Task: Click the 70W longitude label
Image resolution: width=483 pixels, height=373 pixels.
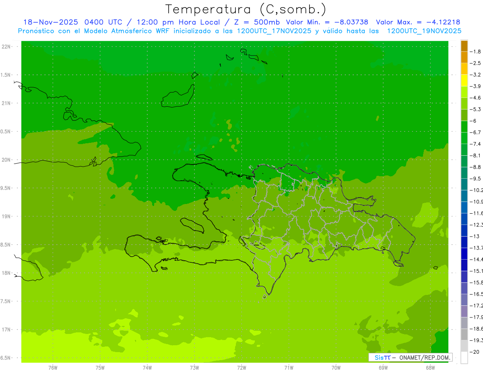Action: [336, 367]
